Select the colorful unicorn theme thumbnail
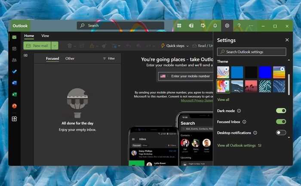301x186 pixels. [223, 86]
